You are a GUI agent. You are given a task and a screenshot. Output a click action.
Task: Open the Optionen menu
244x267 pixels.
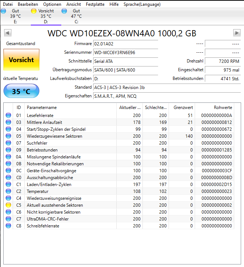[52, 4]
